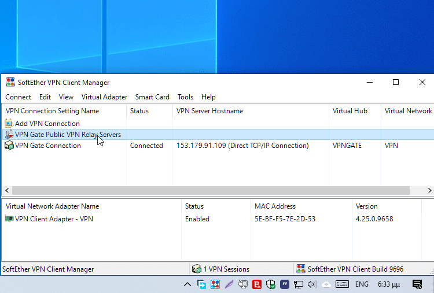Sort adapters by Status column header
434x293 pixels.
216,206
